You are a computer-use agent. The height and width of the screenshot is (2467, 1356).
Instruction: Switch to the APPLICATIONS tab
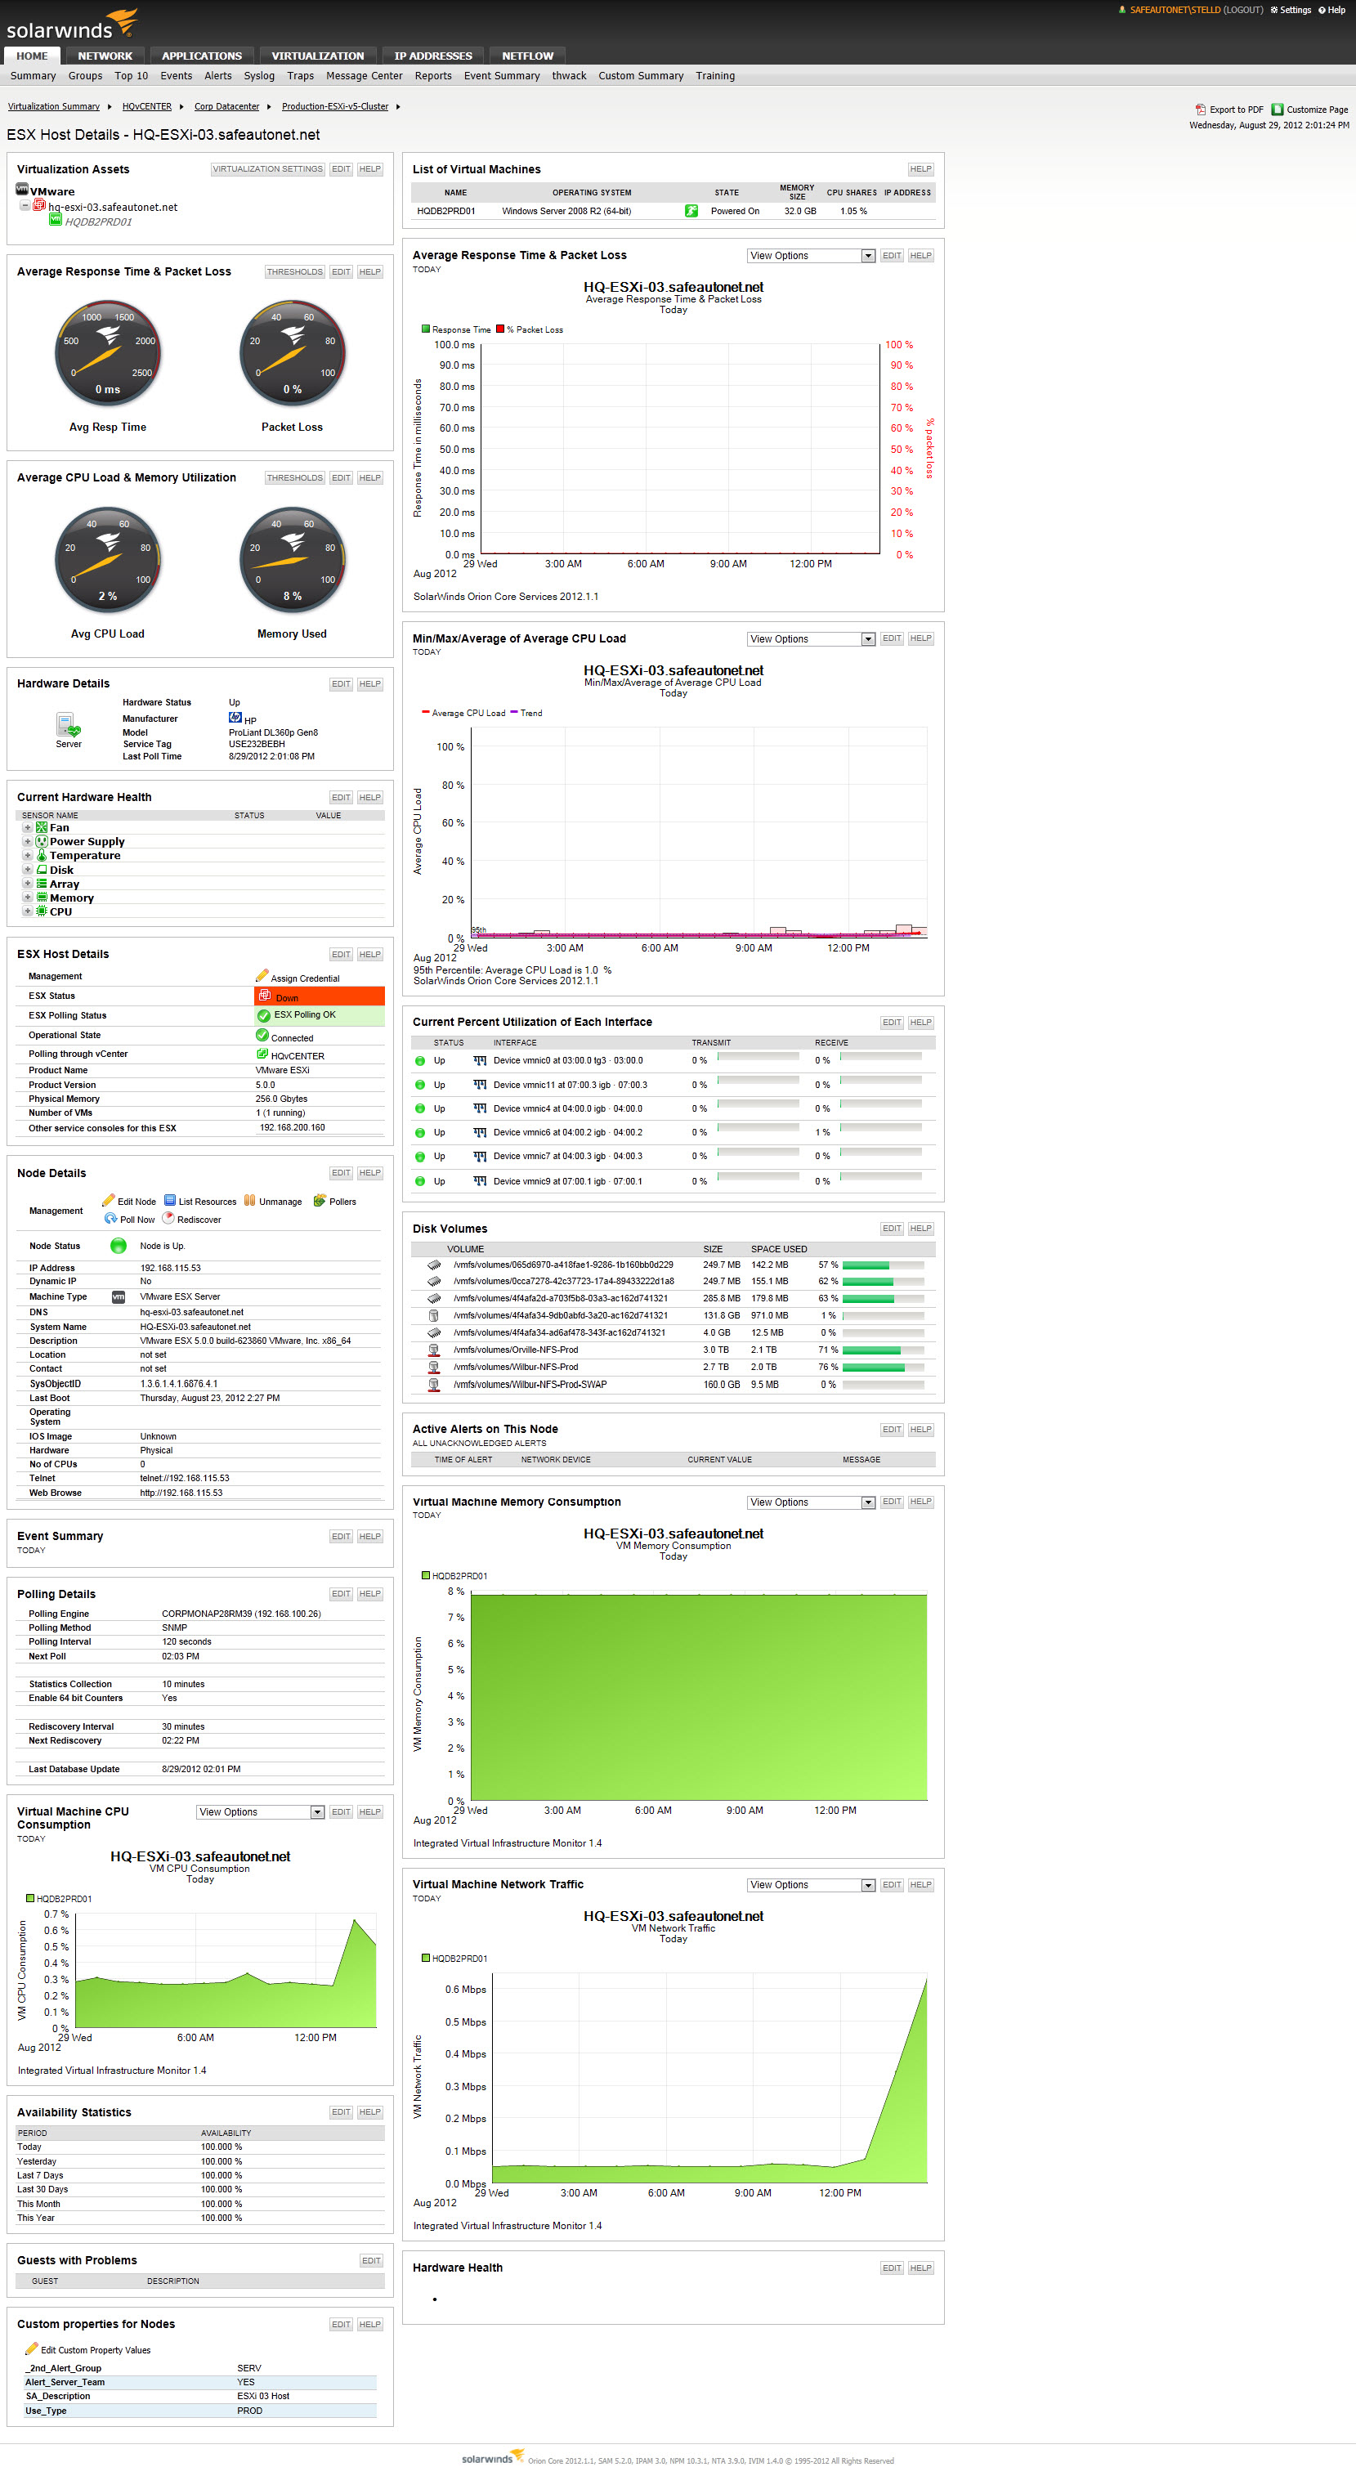(201, 56)
